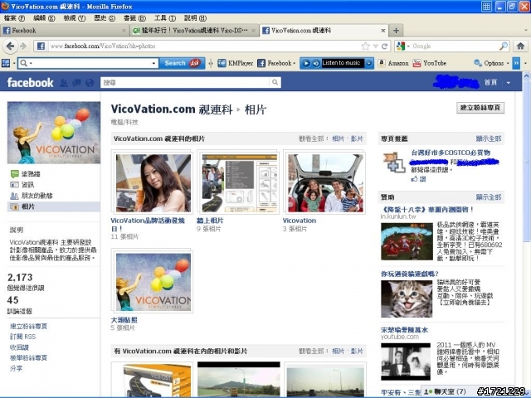The width and height of the screenshot is (531, 398).
Task: Click the Facebook friend requests icon
Action: click(63, 83)
